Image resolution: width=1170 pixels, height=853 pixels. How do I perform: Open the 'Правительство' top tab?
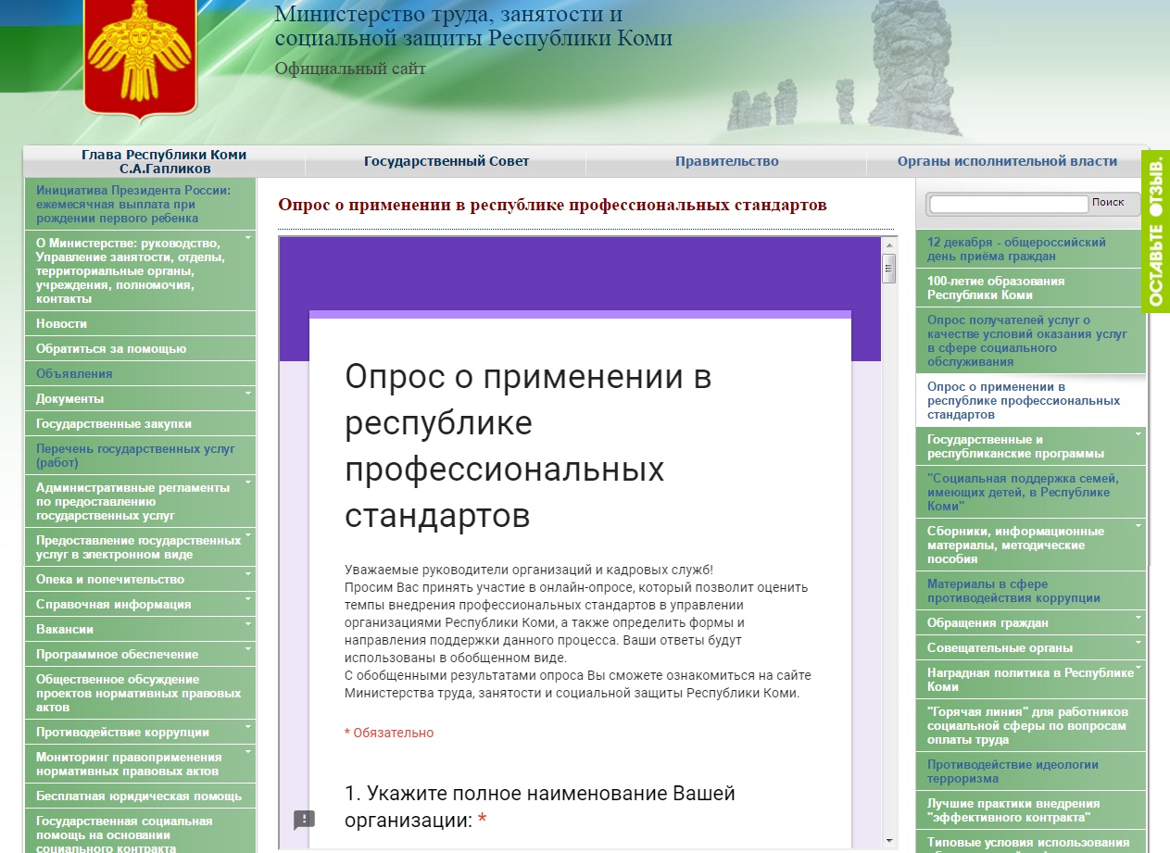(x=726, y=161)
